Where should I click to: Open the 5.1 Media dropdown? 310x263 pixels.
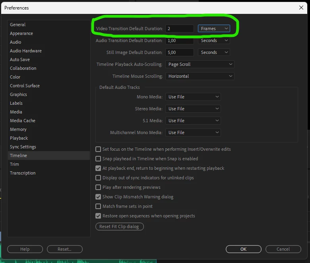point(193,121)
